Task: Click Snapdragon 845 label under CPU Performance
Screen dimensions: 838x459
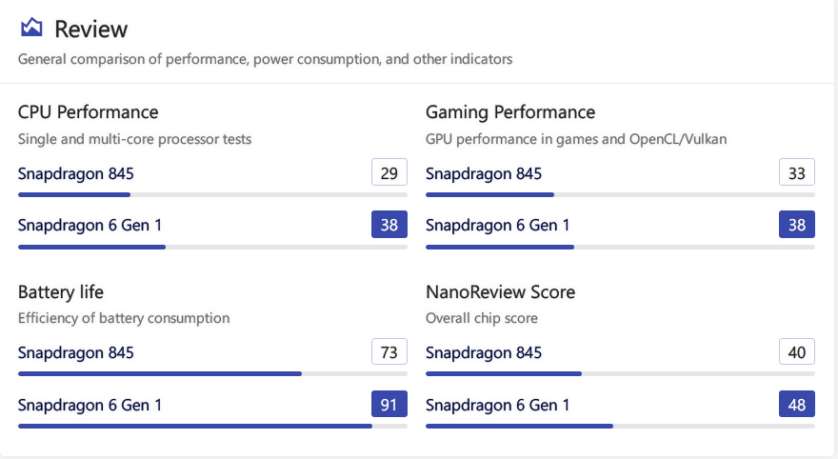Action: pos(76,173)
